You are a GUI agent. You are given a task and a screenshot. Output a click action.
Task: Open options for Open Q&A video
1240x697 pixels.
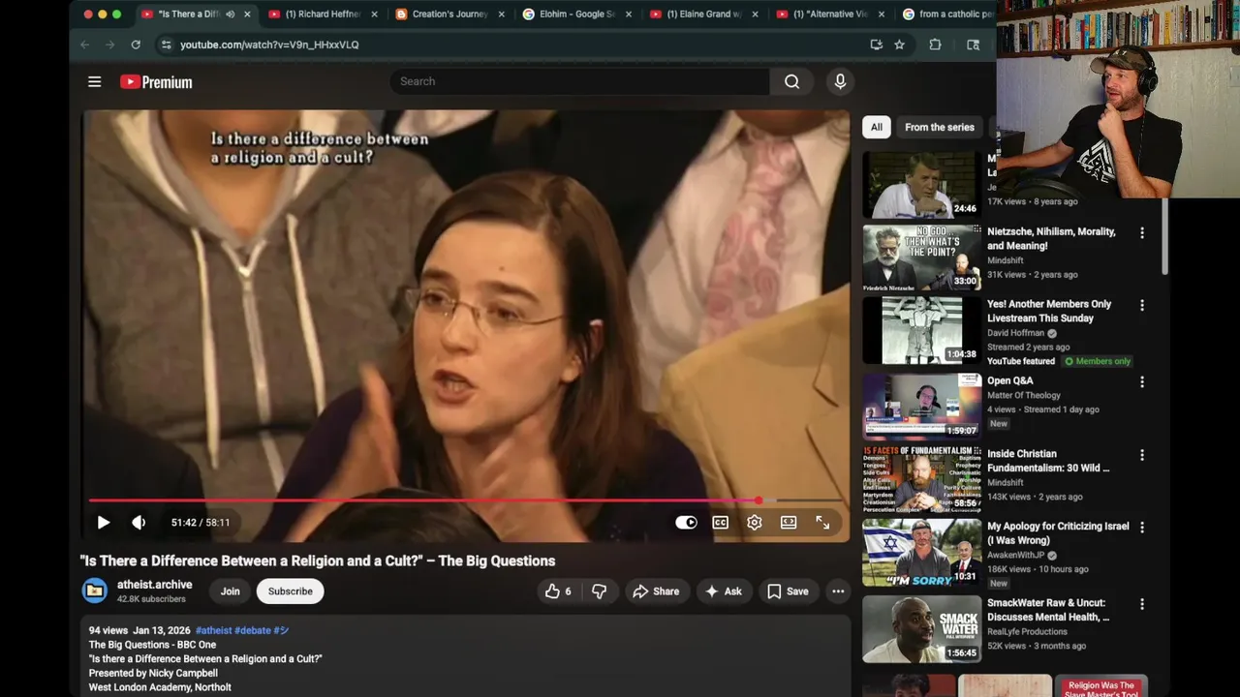pos(1141,382)
